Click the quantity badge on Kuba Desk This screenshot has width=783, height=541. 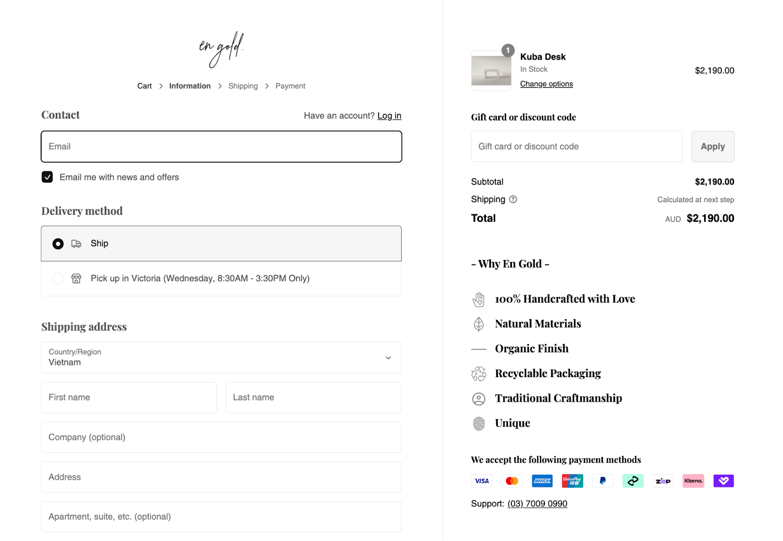click(x=508, y=50)
